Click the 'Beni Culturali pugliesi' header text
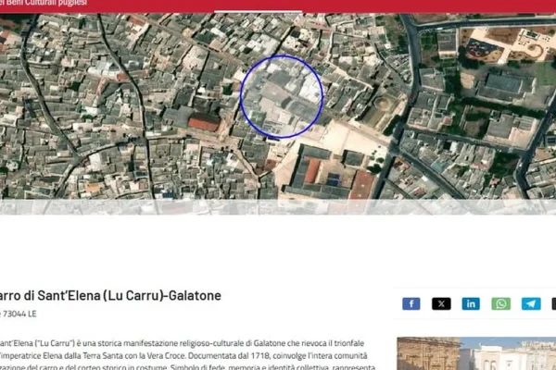 coord(46,3)
